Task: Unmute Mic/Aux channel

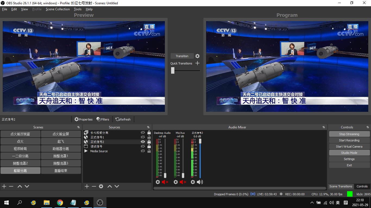Action: click(x=183, y=182)
